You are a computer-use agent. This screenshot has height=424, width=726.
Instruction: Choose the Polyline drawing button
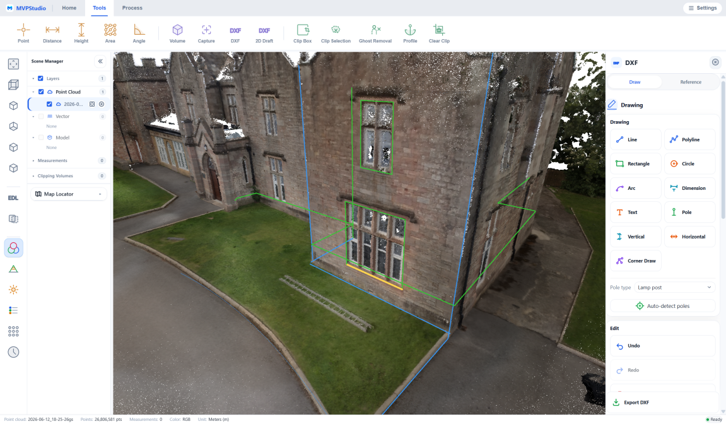(x=689, y=139)
